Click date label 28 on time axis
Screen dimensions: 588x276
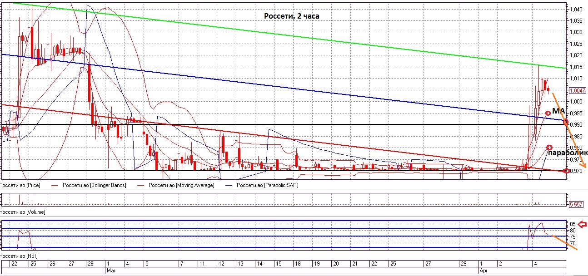click(x=90, y=264)
